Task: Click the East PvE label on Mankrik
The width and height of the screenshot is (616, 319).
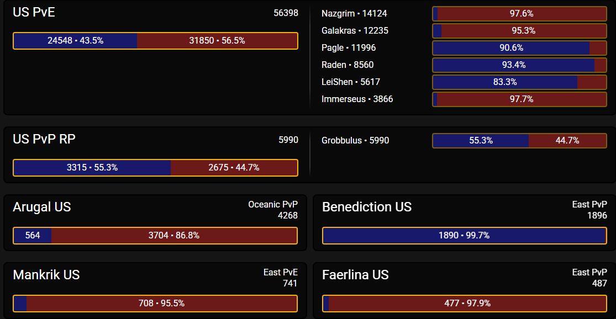Action: click(x=281, y=272)
